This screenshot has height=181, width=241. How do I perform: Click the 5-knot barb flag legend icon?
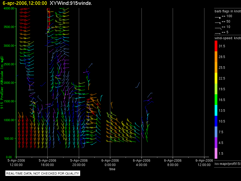click(x=218, y=33)
